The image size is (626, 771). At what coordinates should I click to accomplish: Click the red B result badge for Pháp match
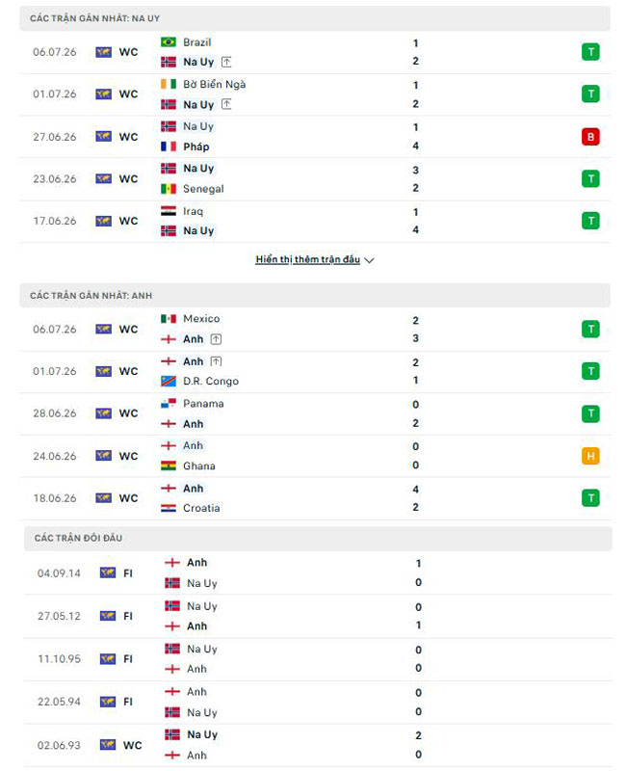pos(590,137)
